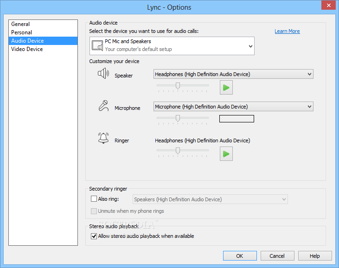The image size is (339, 268).
Task: Select the Audio Device options category
Action: (43, 41)
